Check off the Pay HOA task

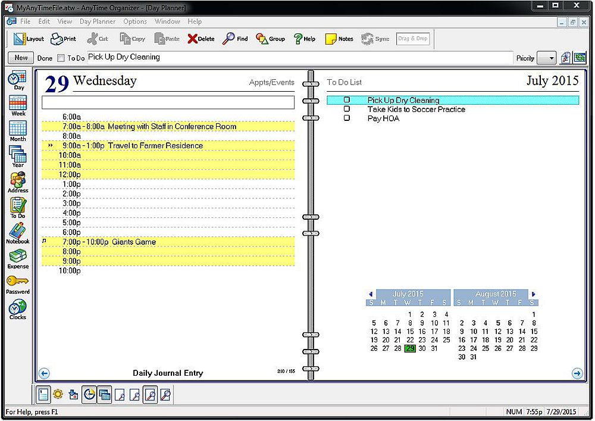(x=347, y=118)
